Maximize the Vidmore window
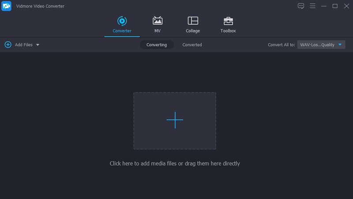 tap(335, 6)
